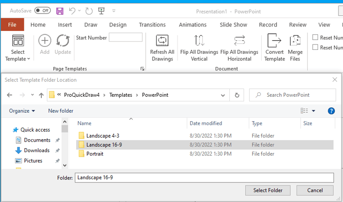This screenshot has width=343, height=202.
Task: Click the Merge Files icon
Action: pyautogui.click(x=295, y=48)
